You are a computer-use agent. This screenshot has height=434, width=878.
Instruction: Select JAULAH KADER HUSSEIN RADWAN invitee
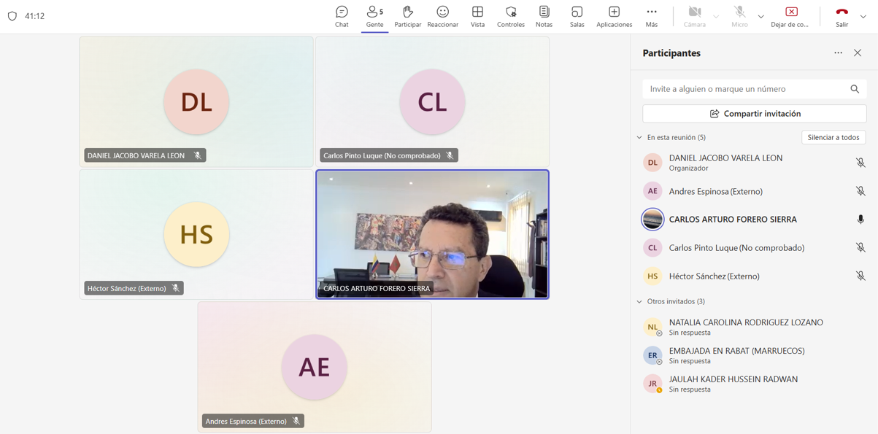point(754,384)
